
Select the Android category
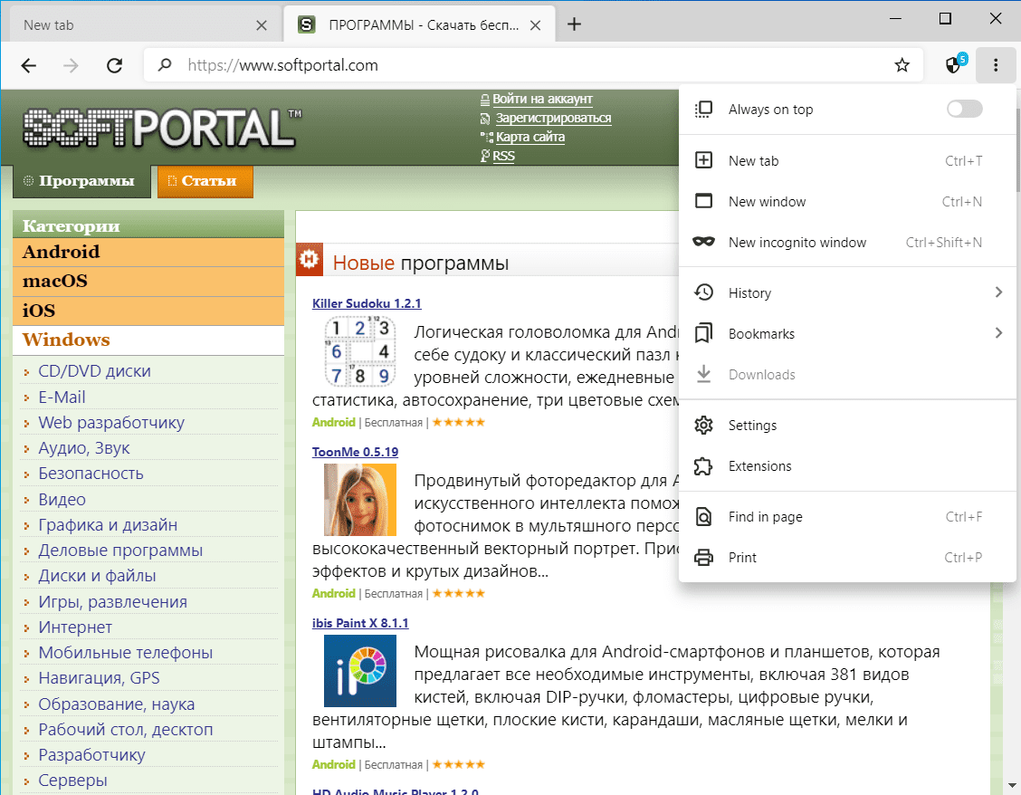[148, 253]
